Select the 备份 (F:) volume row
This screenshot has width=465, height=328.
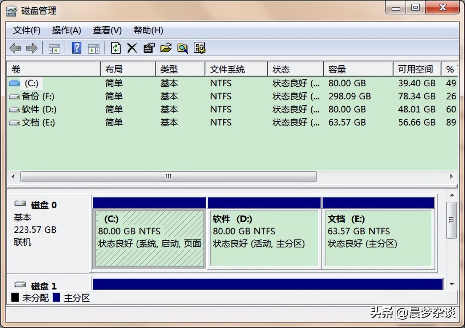[38, 97]
